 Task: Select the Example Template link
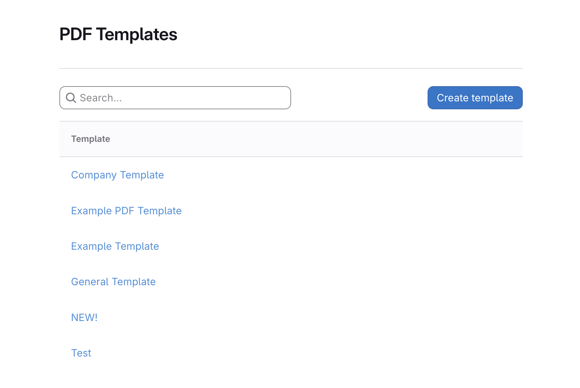pos(115,246)
